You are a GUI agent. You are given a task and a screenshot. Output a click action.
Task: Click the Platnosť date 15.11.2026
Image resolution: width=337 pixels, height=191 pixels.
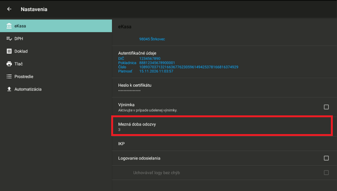[156, 71]
